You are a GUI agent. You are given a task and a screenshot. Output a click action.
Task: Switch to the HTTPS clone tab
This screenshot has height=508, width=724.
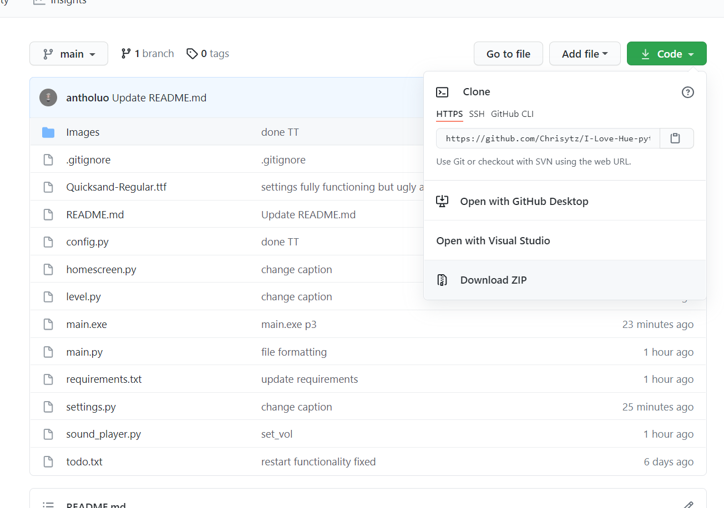point(449,114)
